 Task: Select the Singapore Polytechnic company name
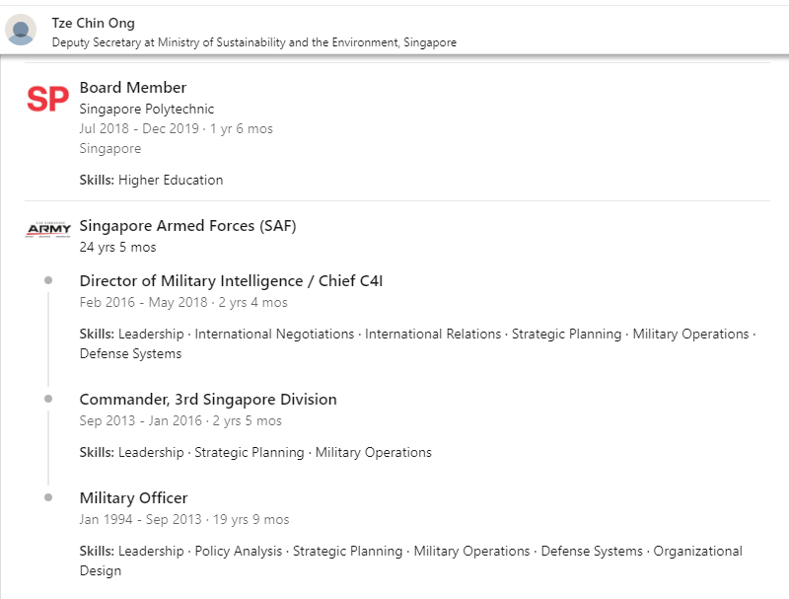point(147,110)
